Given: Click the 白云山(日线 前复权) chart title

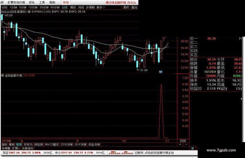Looking at the screenshot, I should [14, 12].
